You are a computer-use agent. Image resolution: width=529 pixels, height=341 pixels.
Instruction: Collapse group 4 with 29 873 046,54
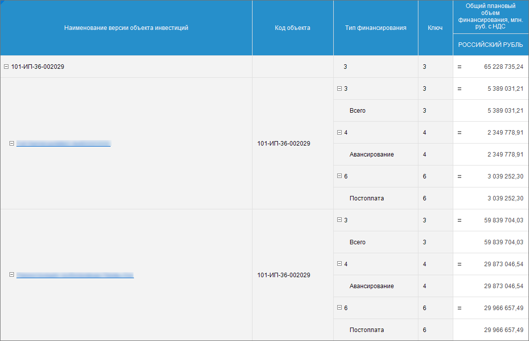(339, 264)
